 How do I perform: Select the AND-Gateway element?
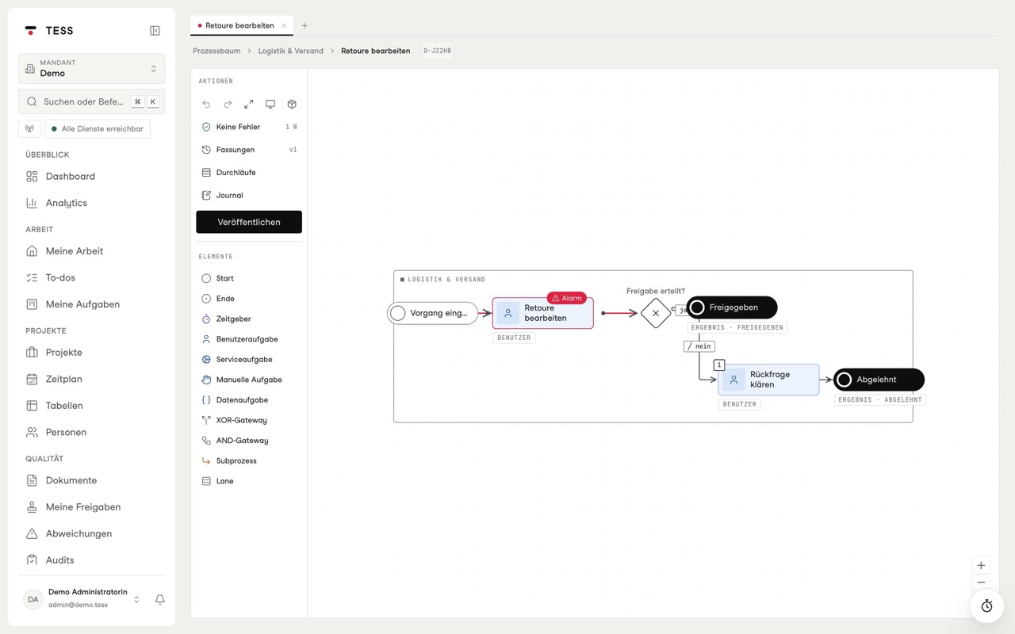249,441
